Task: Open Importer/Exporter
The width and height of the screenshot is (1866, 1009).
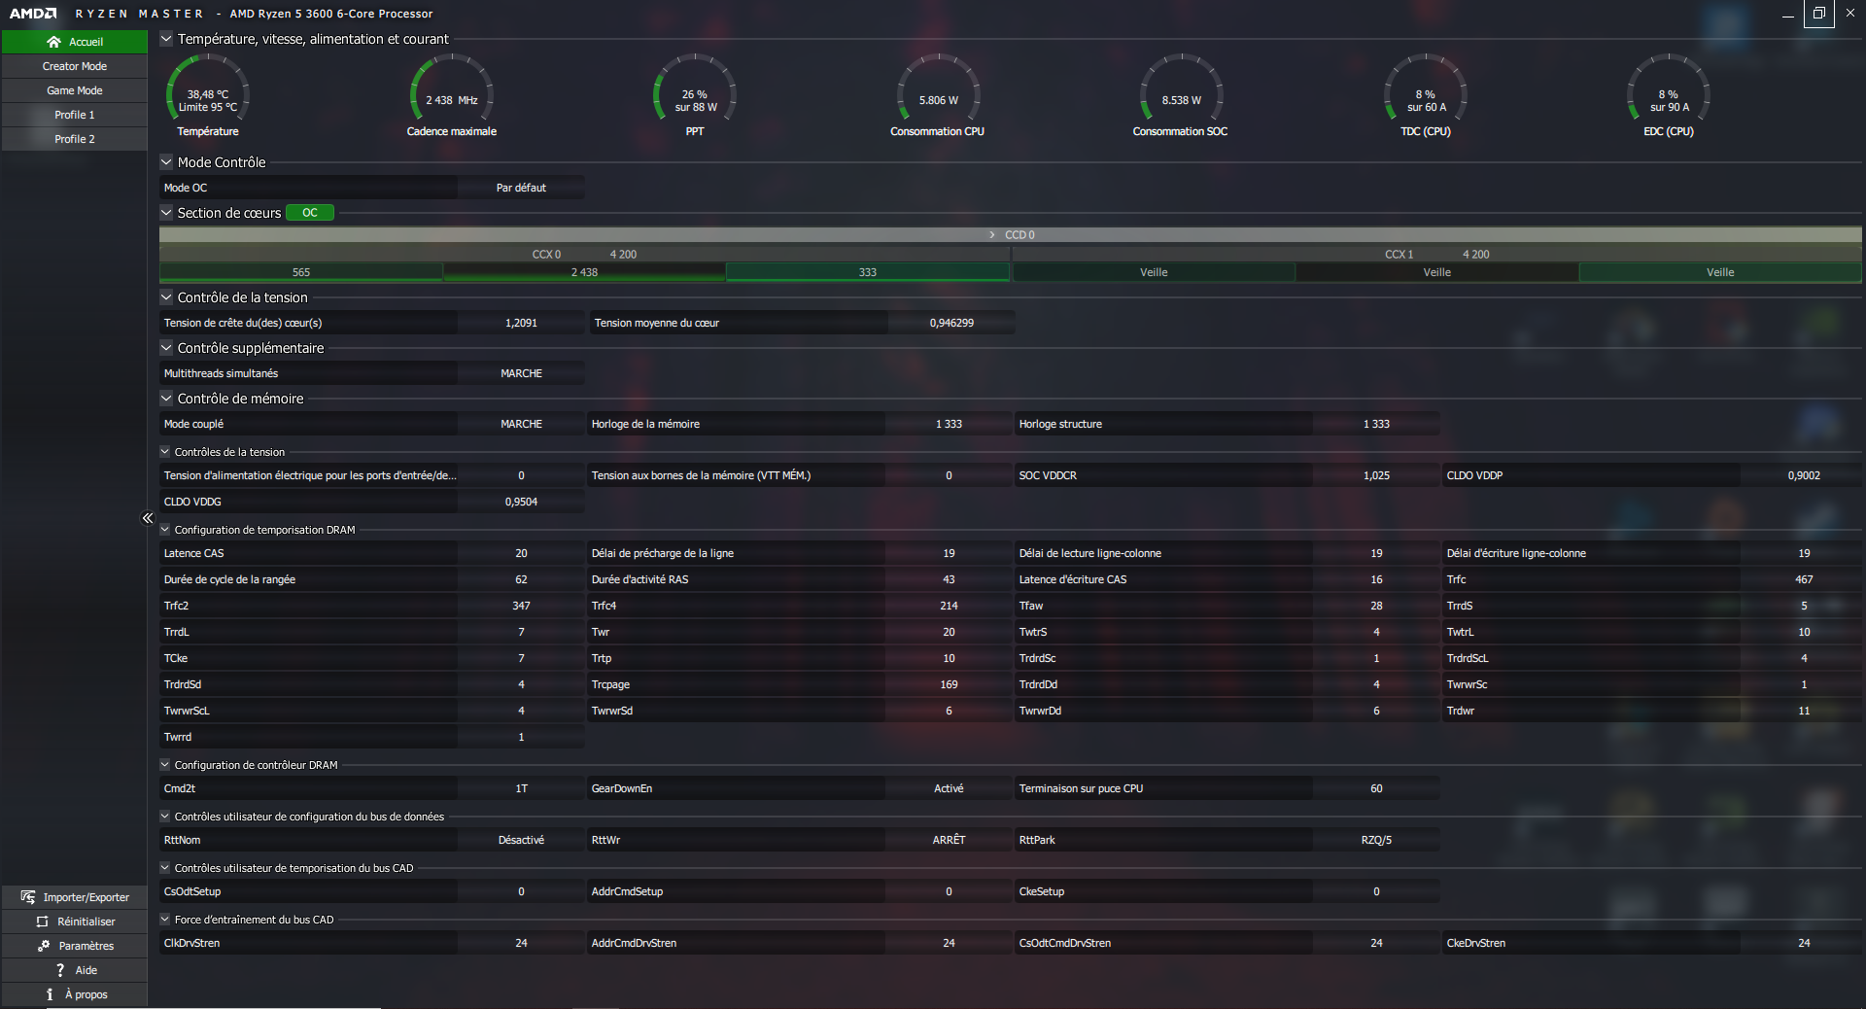Action: (x=75, y=897)
